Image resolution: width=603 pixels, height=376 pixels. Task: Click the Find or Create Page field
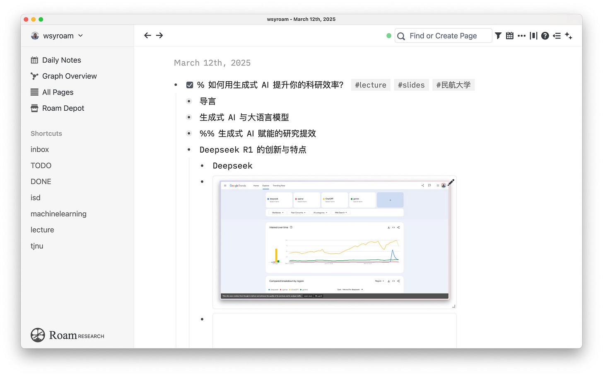click(443, 36)
